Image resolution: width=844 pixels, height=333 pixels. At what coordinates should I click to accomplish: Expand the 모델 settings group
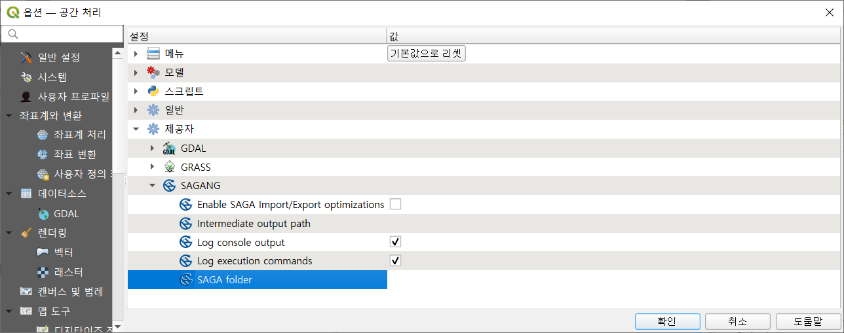(x=136, y=73)
